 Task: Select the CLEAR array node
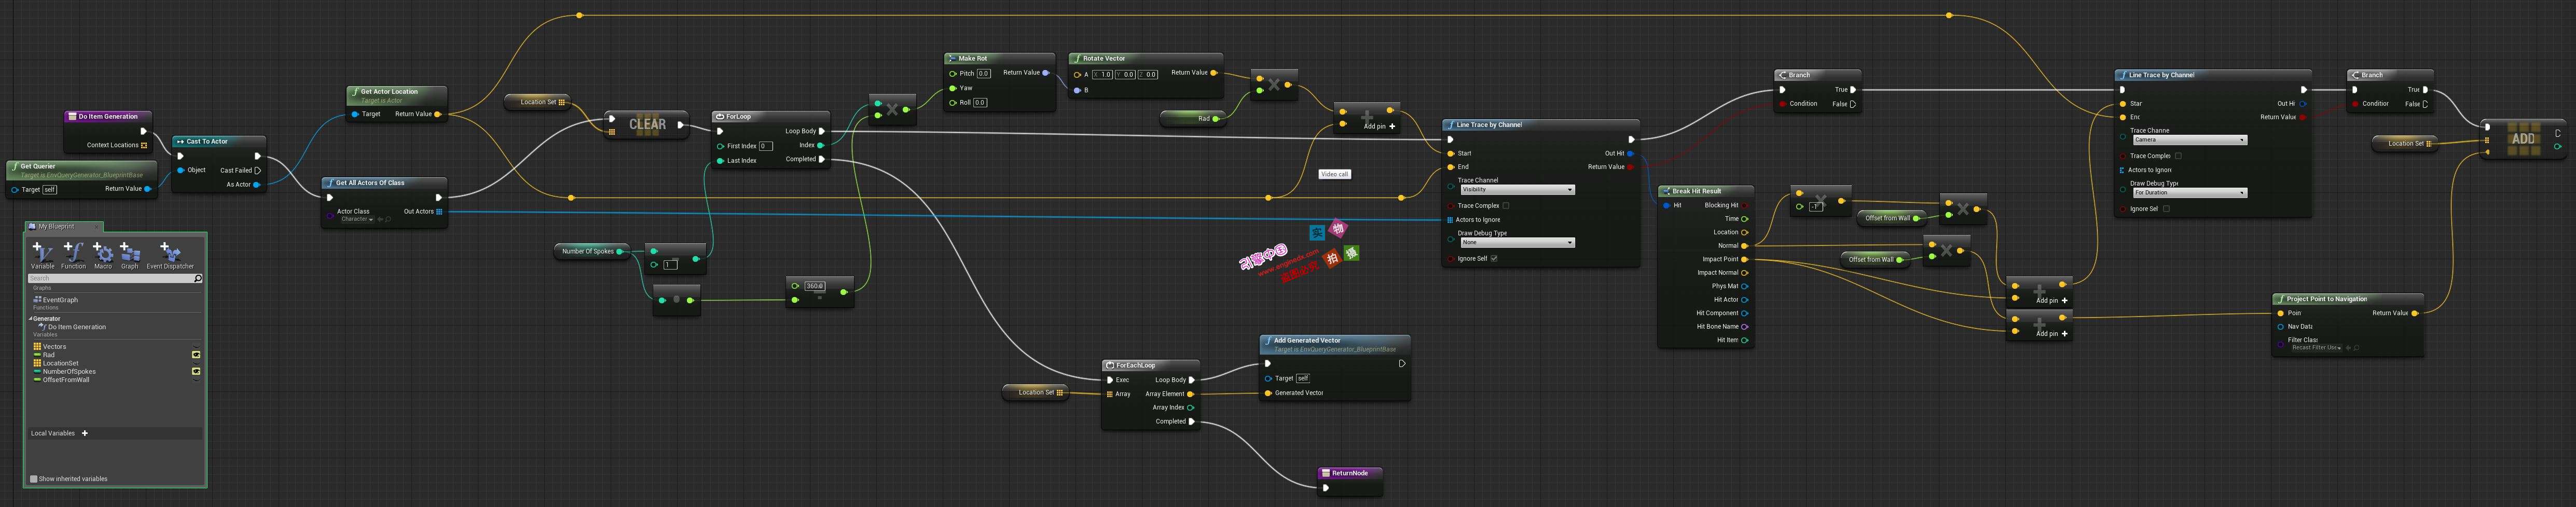point(647,125)
